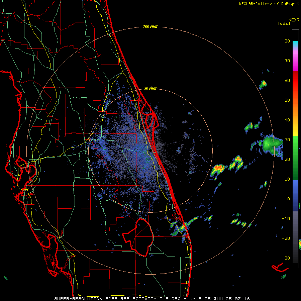Select the NEXR label above the color scale

294,20
